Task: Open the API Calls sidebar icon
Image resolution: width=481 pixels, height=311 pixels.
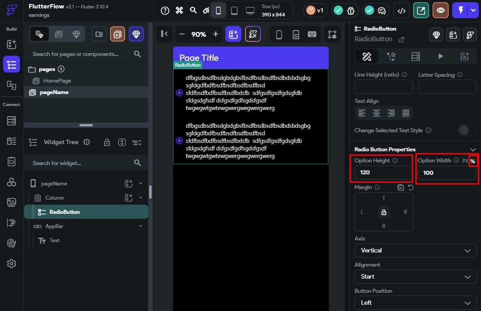Action: pyautogui.click(x=12, y=182)
